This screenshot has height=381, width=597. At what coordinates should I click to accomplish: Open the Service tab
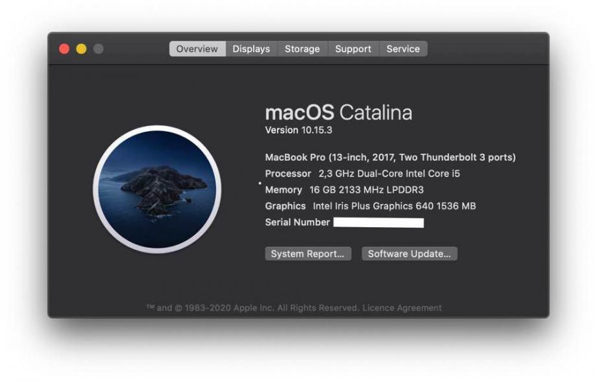(x=403, y=49)
